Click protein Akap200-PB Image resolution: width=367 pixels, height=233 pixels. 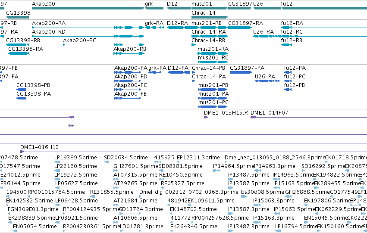128,98
